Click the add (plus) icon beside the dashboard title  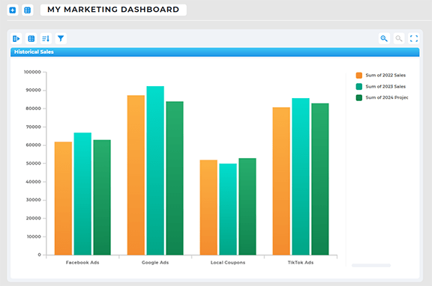pyautogui.click(x=13, y=10)
